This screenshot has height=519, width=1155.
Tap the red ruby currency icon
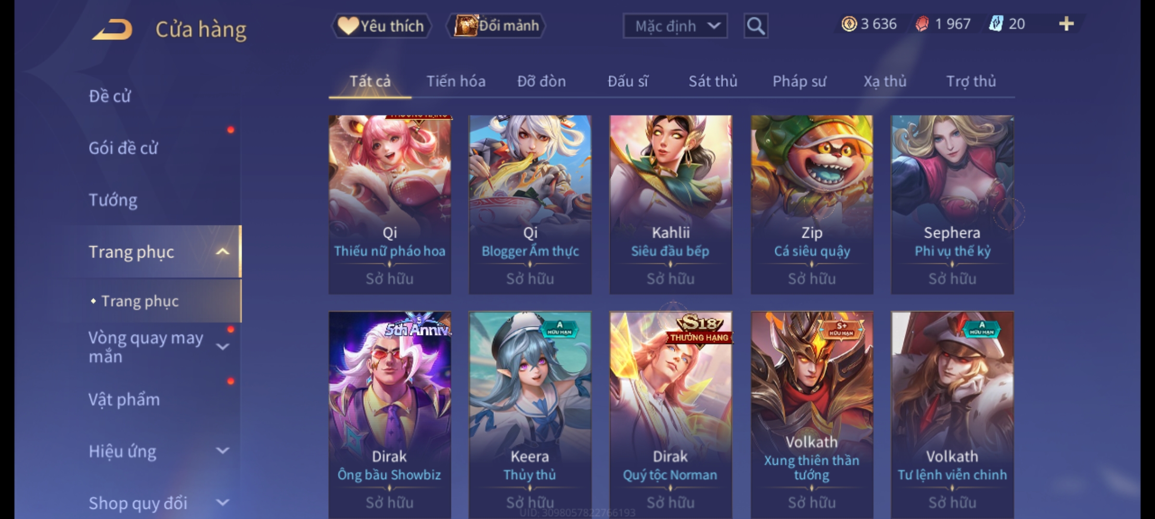(922, 24)
